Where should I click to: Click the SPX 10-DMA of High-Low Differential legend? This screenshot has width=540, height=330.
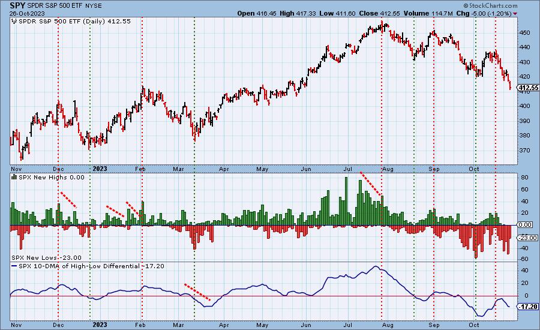pos(91,266)
